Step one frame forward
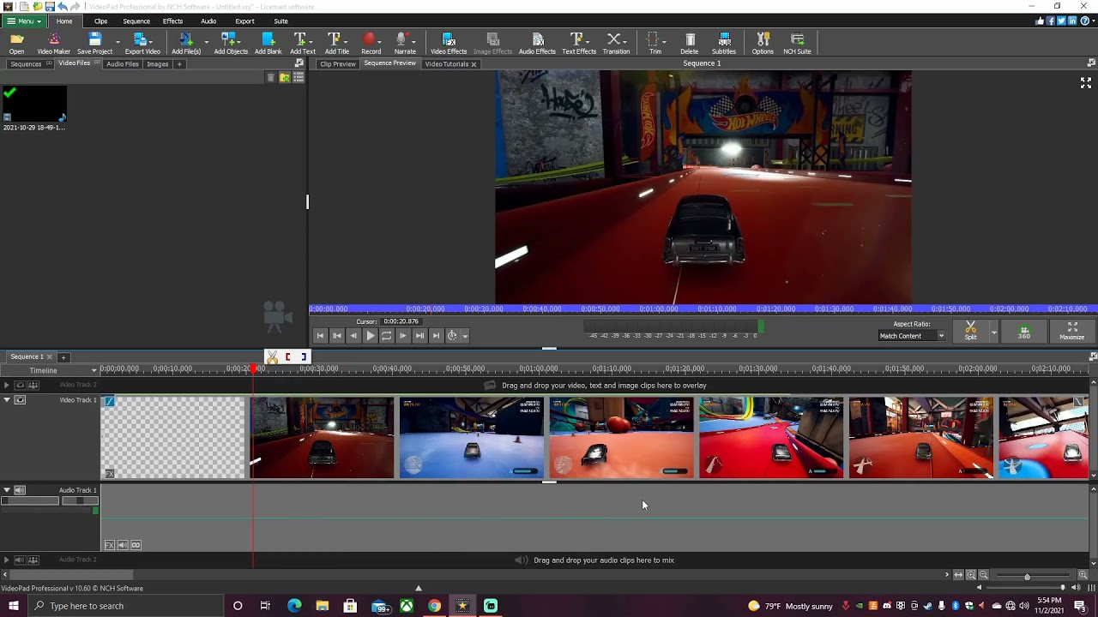1098x617 pixels. coord(403,336)
